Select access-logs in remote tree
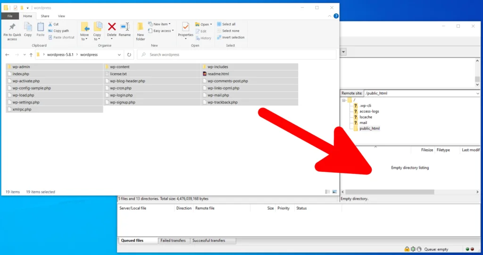Screen dimensions: 483x255 369,111
